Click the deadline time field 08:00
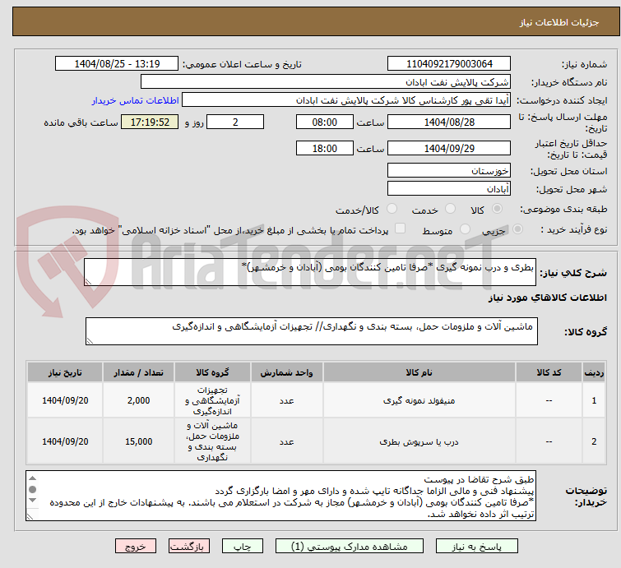The image size is (621, 568). click(x=324, y=122)
